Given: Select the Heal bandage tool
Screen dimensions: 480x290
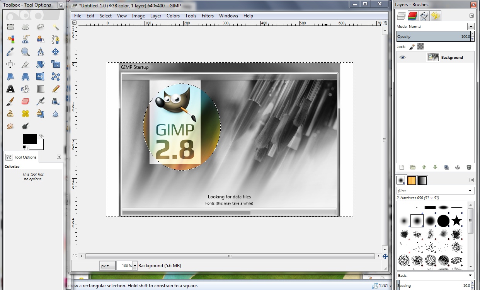Looking at the screenshot, I should click(x=26, y=114).
